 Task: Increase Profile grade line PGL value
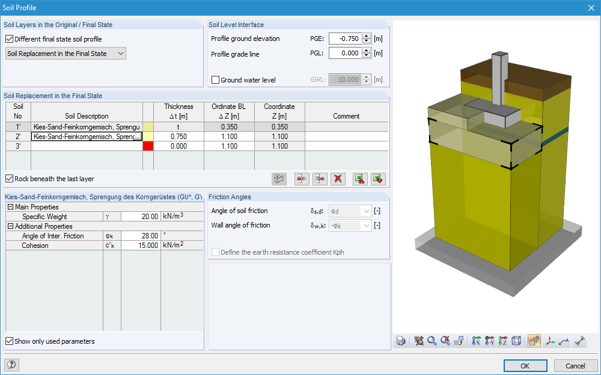click(367, 51)
